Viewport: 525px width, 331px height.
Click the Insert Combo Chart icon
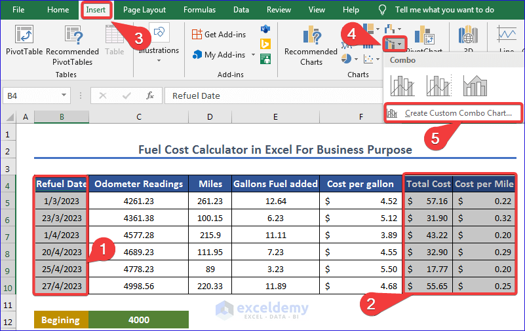pos(390,44)
